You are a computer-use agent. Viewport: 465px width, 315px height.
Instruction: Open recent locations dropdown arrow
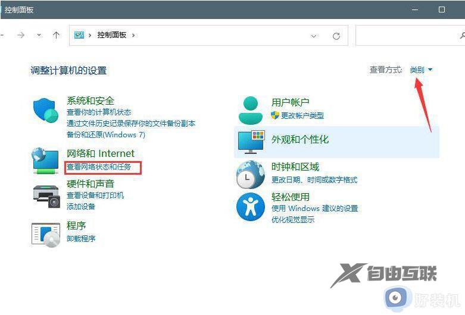coord(39,35)
